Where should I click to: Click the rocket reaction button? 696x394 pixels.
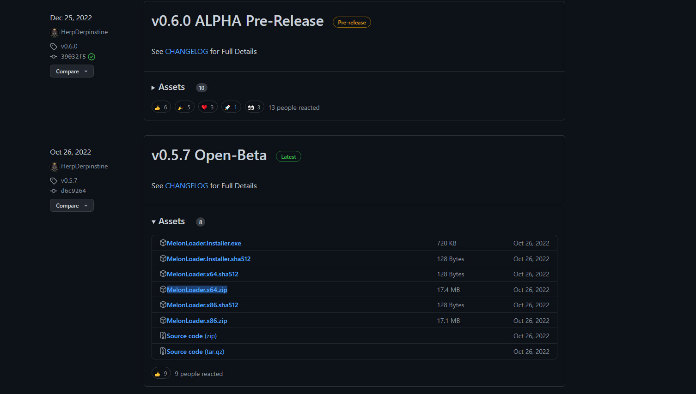coord(231,107)
